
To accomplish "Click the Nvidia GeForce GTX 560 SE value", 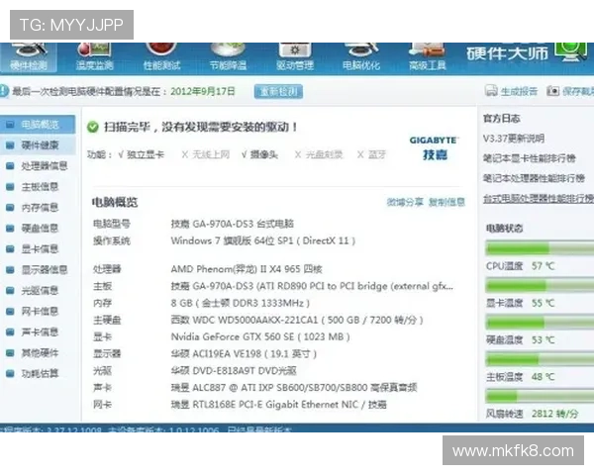I will point(260,336).
